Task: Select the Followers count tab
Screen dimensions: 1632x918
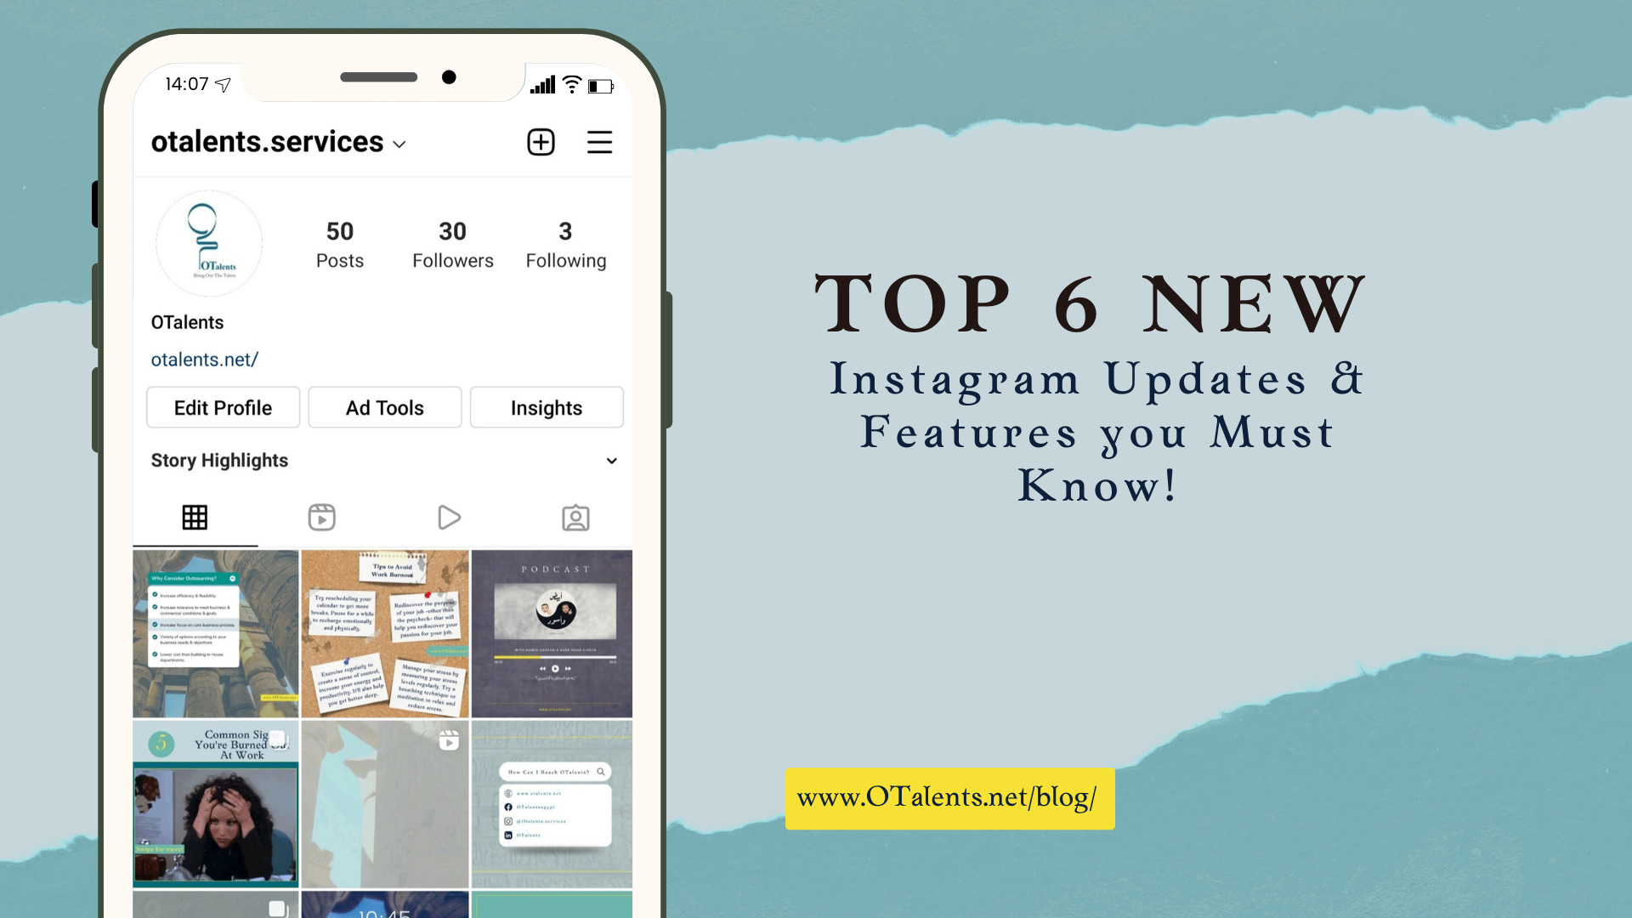Action: (451, 242)
